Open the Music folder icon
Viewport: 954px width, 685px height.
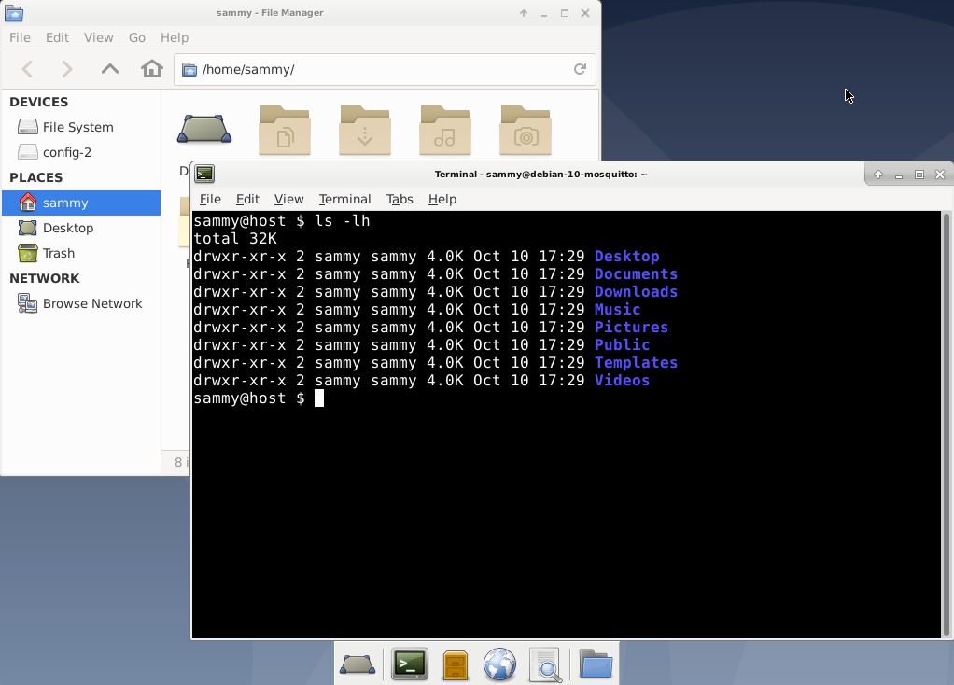point(445,131)
